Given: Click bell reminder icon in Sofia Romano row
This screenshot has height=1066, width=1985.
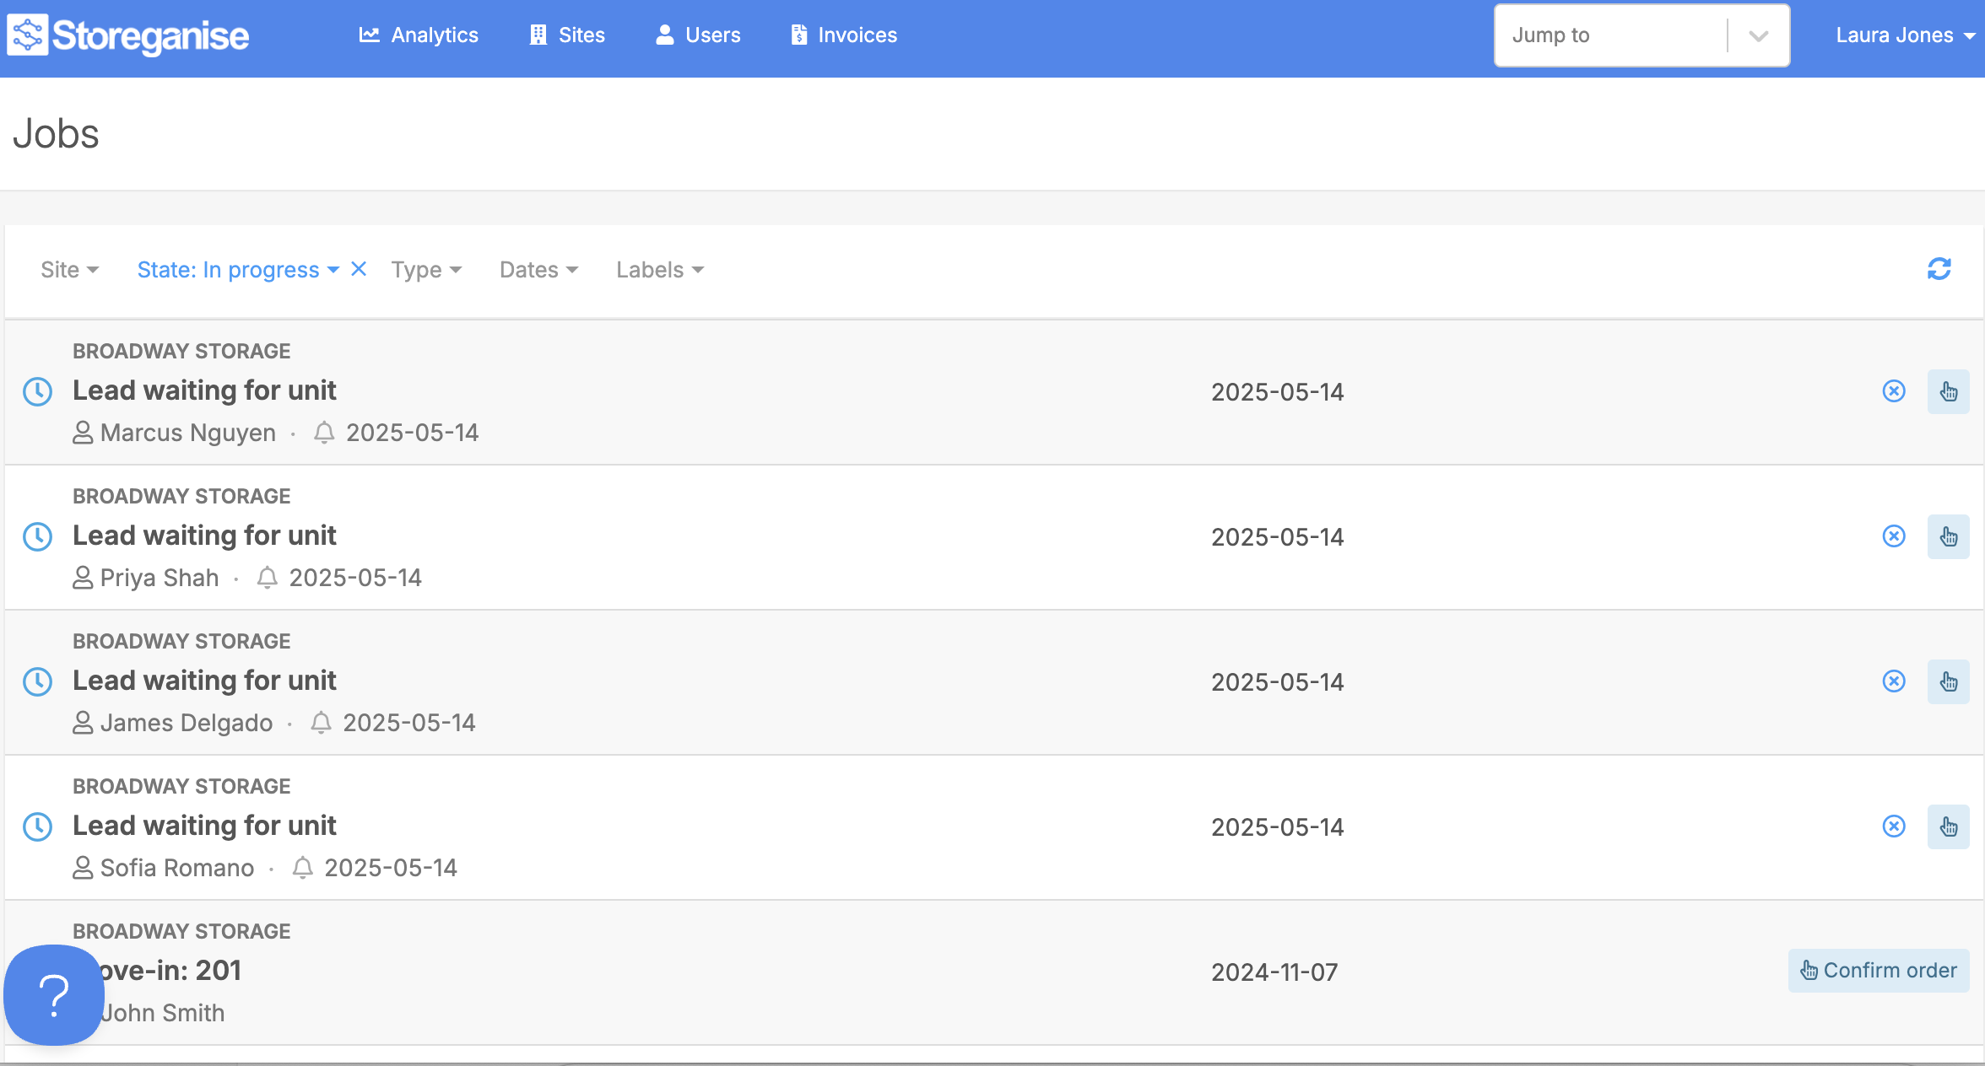Looking at the screenshot, I should pyautogui.click(x=303, y=868).
